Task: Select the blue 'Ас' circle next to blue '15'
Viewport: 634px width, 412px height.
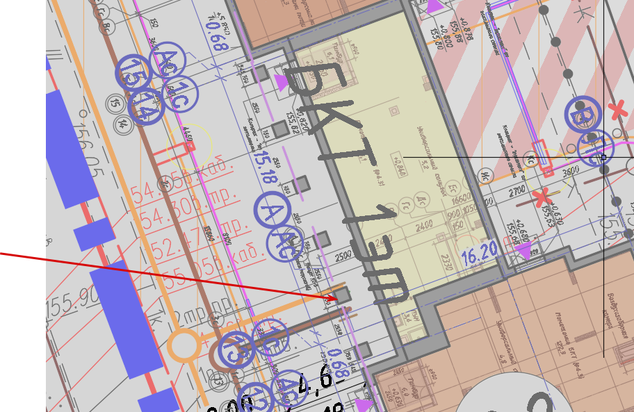Action: [168, 60]
